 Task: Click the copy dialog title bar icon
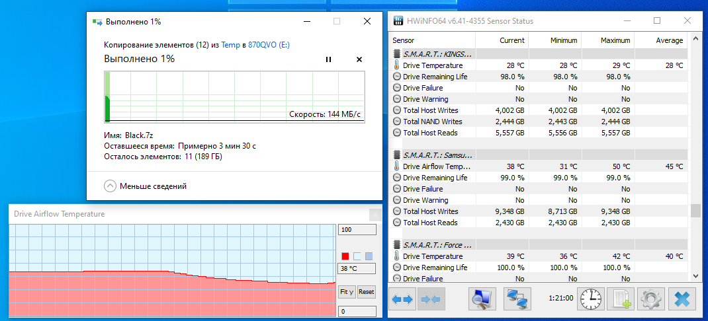point(97,21)
